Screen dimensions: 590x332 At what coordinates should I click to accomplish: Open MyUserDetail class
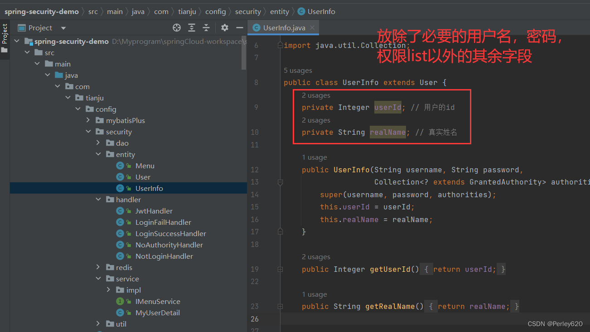point(157,313)
